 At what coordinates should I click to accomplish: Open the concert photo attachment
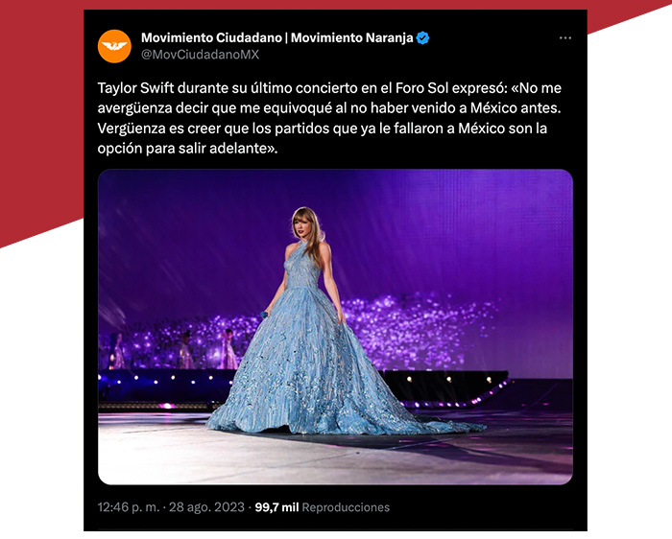tap(336, 327)
